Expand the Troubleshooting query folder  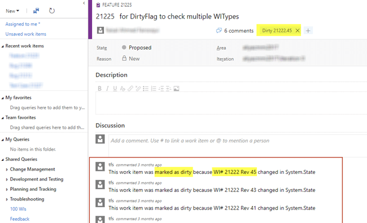click(7, 199)
